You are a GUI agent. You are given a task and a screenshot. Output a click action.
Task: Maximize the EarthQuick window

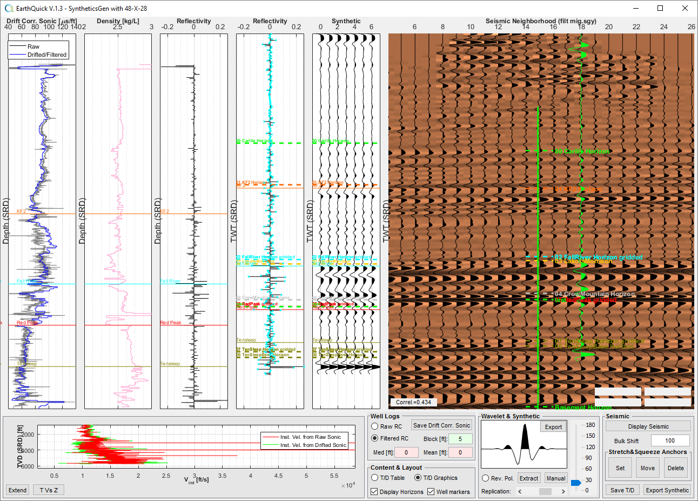(660, 8)
